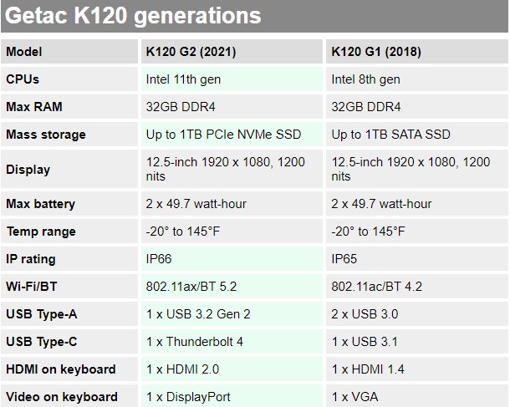The height and width of the screenshot is (407, 510).
Task: Select the 'Temp range' row label
Action: point(41,231)
